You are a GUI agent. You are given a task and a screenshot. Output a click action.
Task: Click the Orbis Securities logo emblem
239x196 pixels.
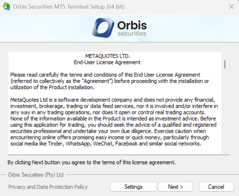[103, 28]
